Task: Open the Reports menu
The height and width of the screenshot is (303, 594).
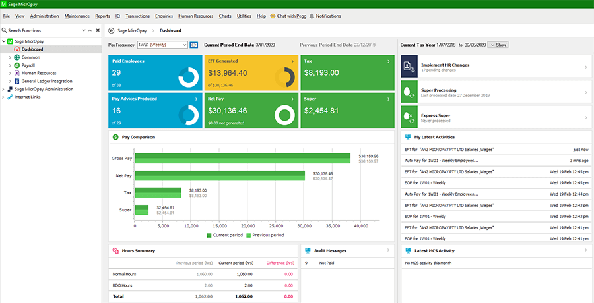Action: pyautogui.click(x=103, y=16)
